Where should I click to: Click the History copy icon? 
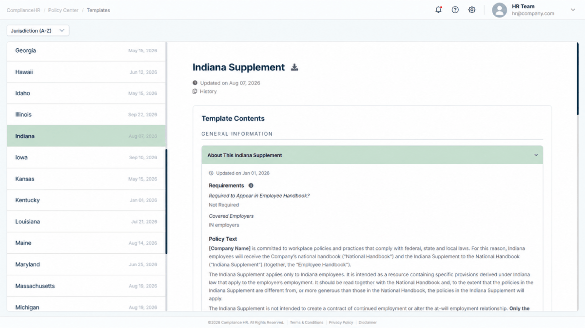pyautogui.click(x=195, y=91)
